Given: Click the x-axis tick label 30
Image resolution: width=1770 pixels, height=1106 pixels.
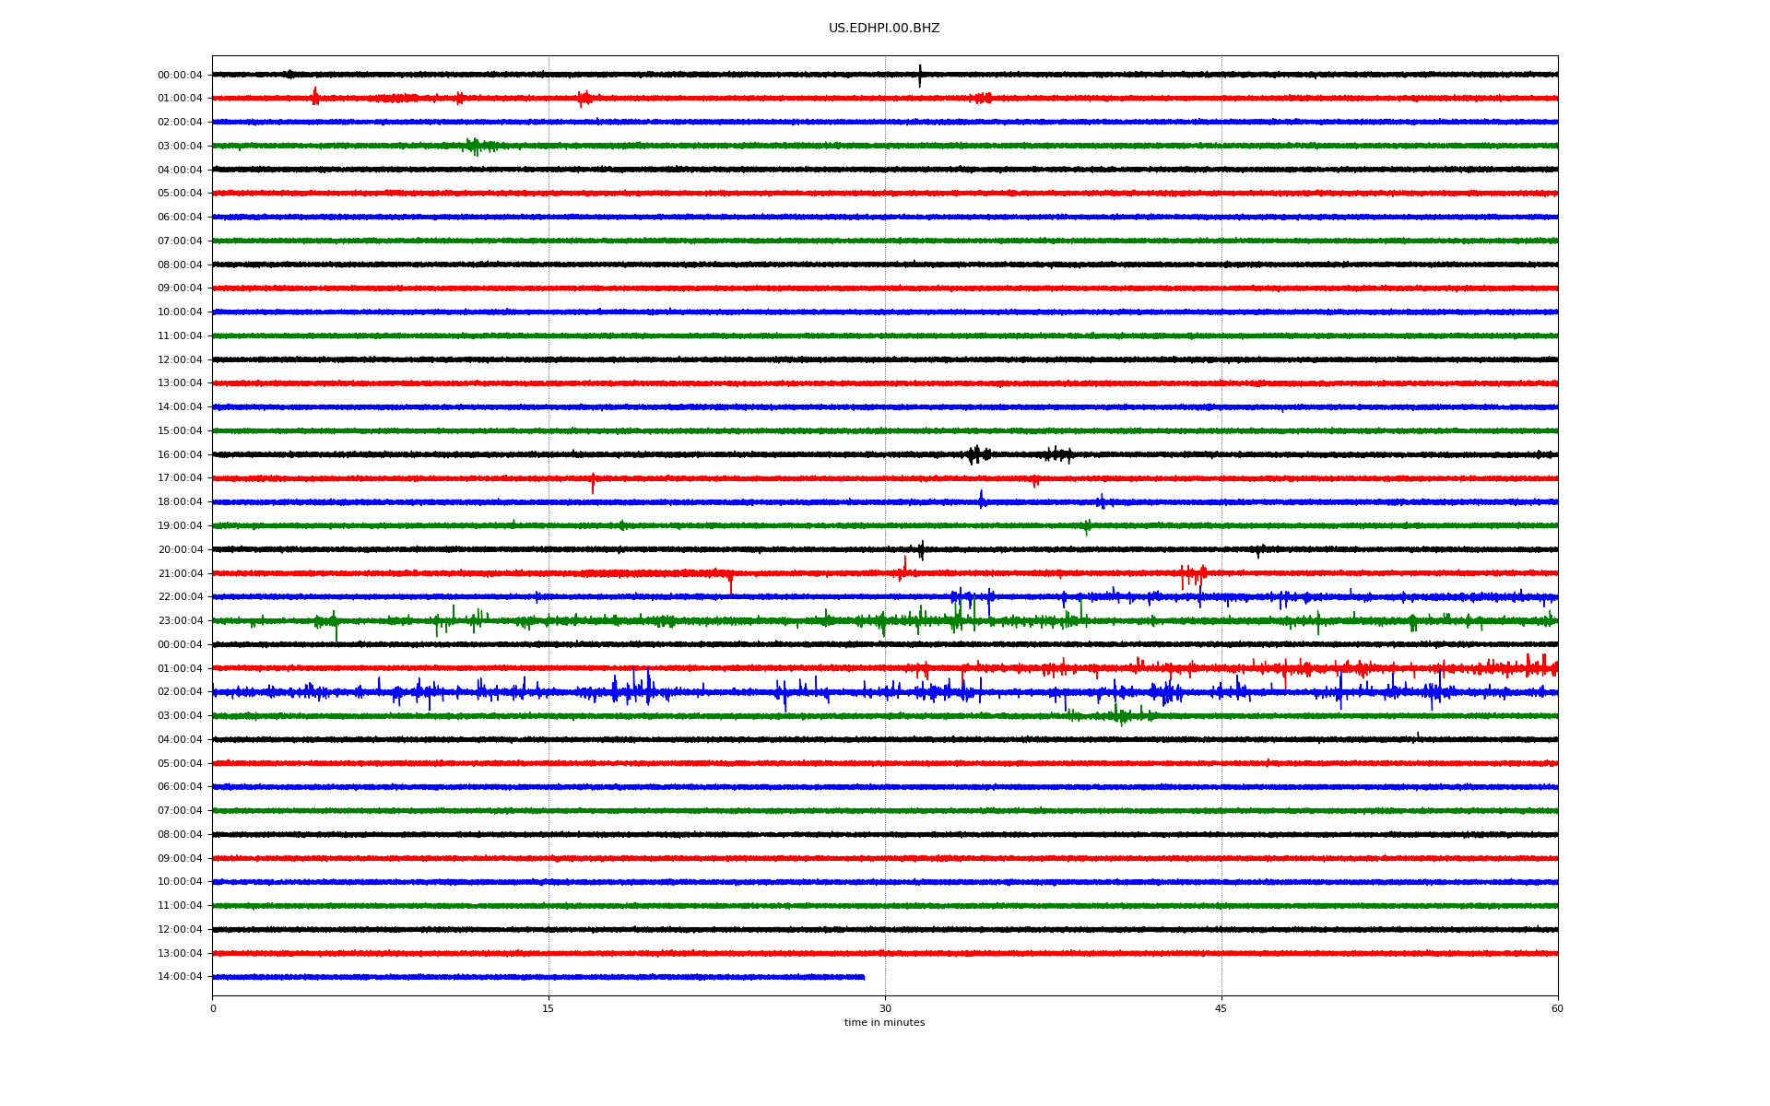Looking at the screenshot, I should coord(885,1008).
